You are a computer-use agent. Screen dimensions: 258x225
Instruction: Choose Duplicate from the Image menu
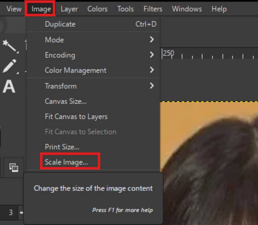pos(93,24)
